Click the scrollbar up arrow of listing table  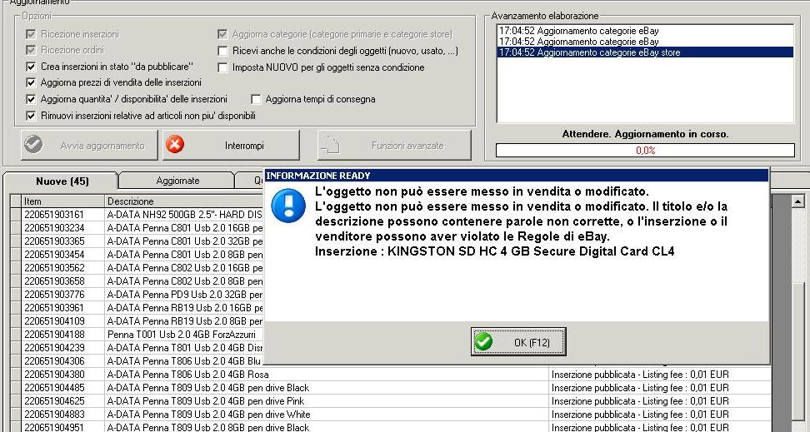[x=797, y=201]
